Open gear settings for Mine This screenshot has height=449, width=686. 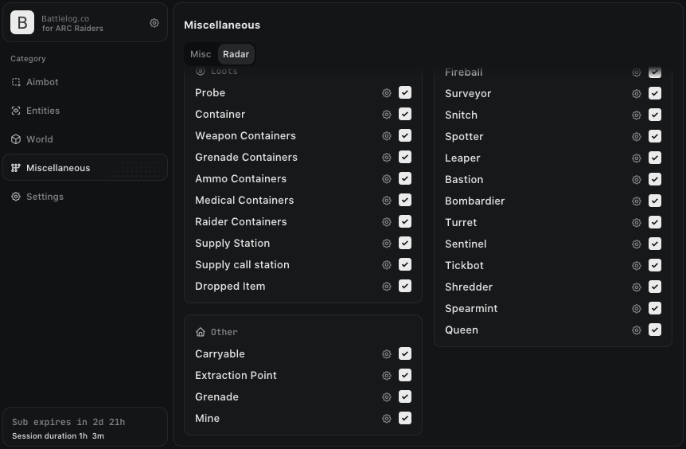point(386,419)
